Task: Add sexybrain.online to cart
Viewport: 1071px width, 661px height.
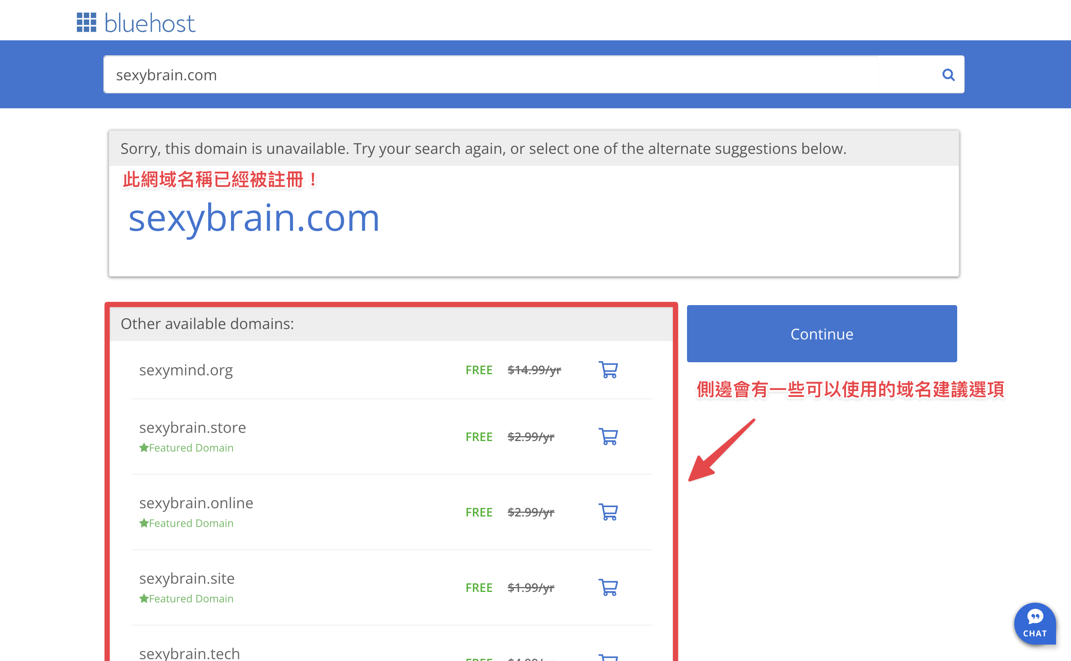Action: (608, 512)
